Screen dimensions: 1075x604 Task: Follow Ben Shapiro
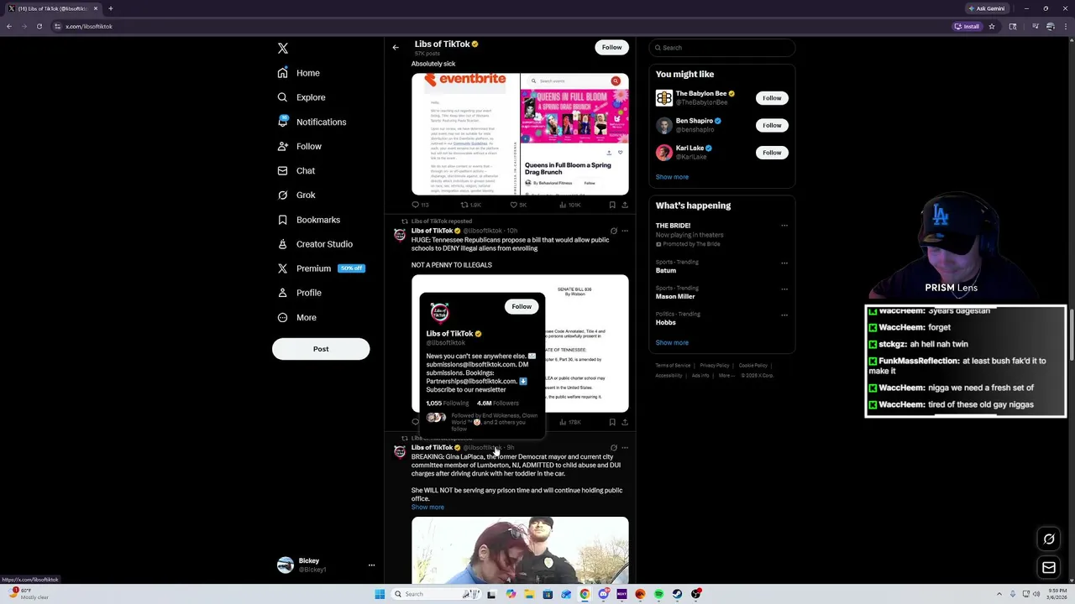pyautogui.click(x=772, y=125)
